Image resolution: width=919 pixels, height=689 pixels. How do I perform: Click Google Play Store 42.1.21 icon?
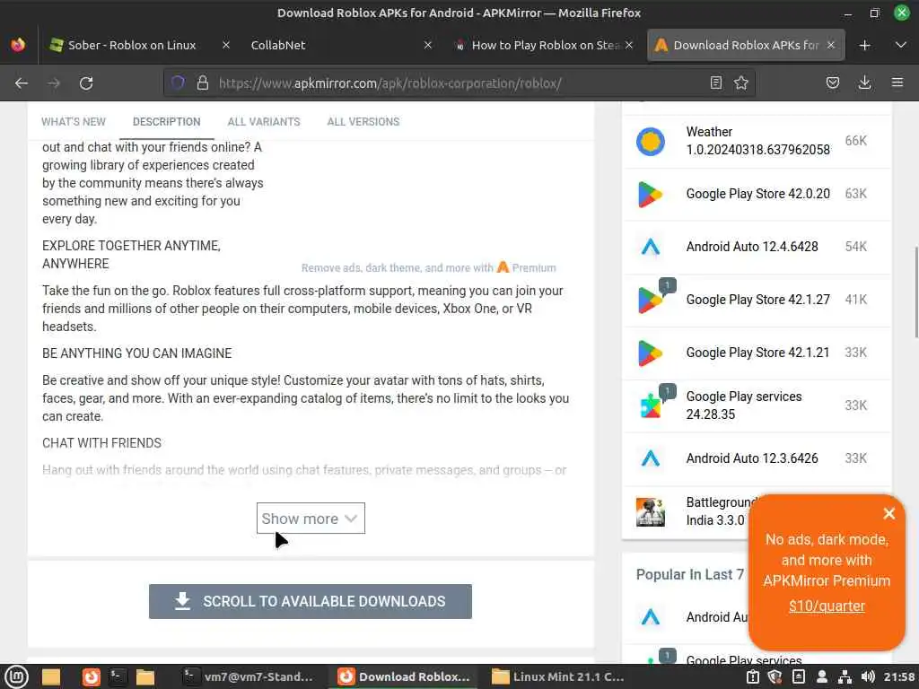pyautogui.click(x=651, y=353)
